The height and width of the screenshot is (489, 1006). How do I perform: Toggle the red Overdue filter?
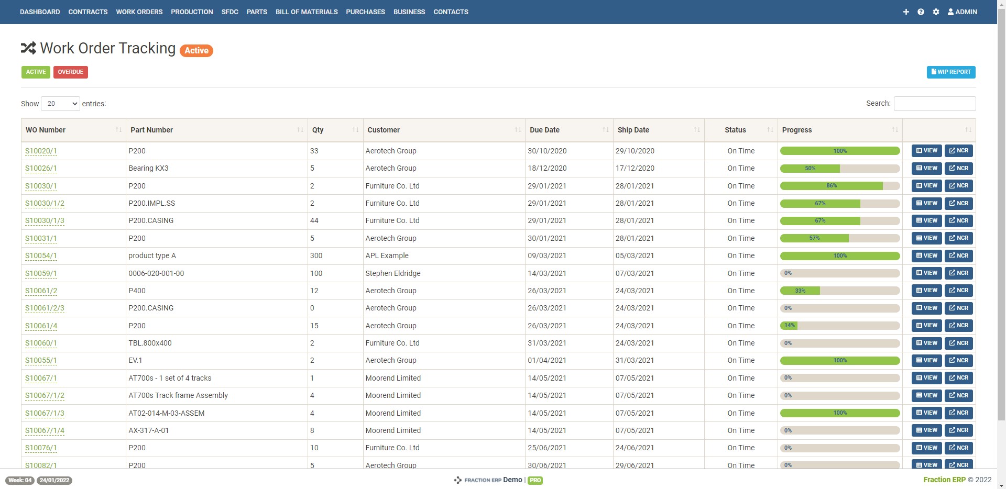(70, 72)
